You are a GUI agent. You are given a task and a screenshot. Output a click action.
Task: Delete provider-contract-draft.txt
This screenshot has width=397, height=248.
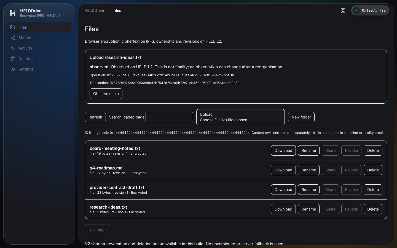[x=373, y=190]
